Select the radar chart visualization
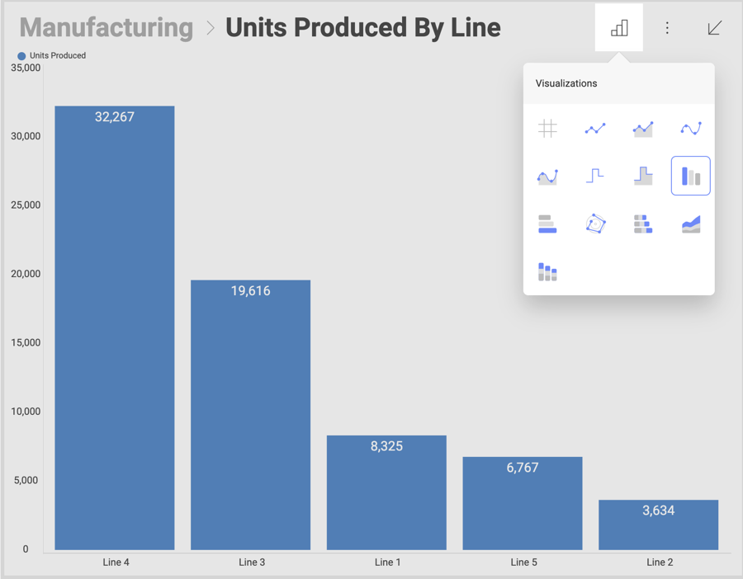743x579 pixels. coord(595,224)
